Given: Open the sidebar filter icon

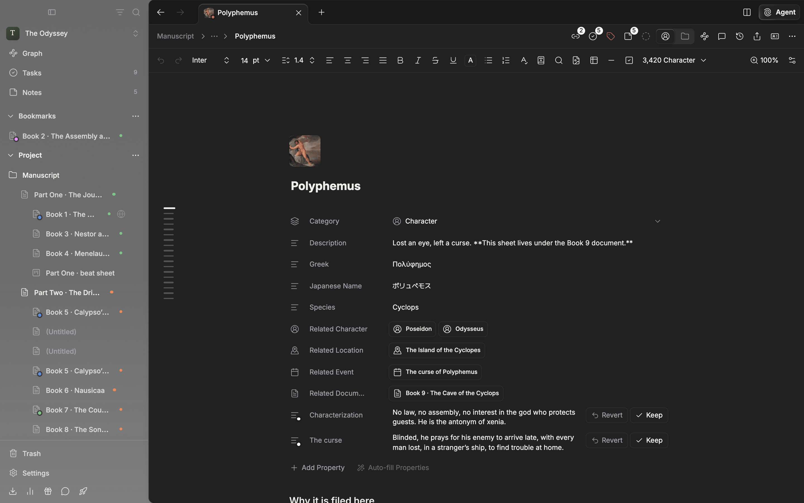Looking at the screenshot, I should pyautogui.click(x=120, y=12).
